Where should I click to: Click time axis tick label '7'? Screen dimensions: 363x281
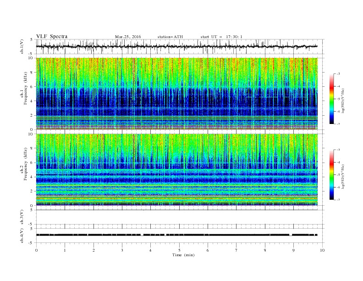point(236,250)
